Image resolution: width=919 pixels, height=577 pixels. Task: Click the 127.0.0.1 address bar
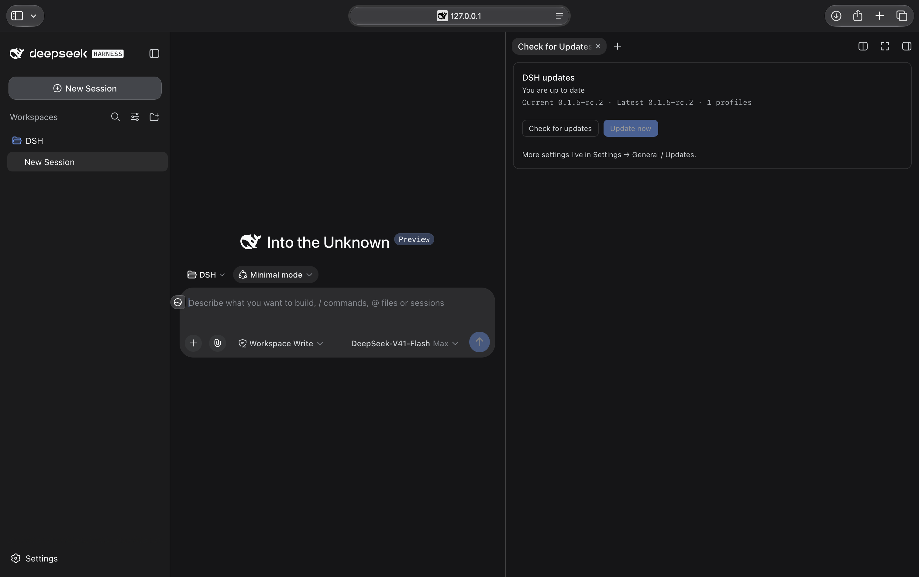[x=459, y=16]
